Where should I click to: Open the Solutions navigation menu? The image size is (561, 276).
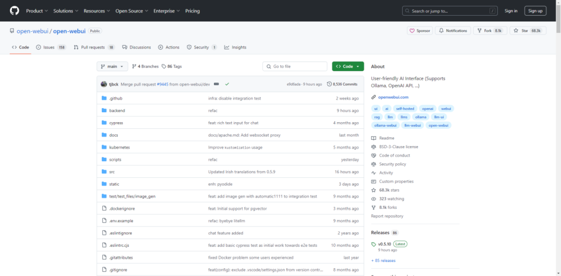click(65, 11)
